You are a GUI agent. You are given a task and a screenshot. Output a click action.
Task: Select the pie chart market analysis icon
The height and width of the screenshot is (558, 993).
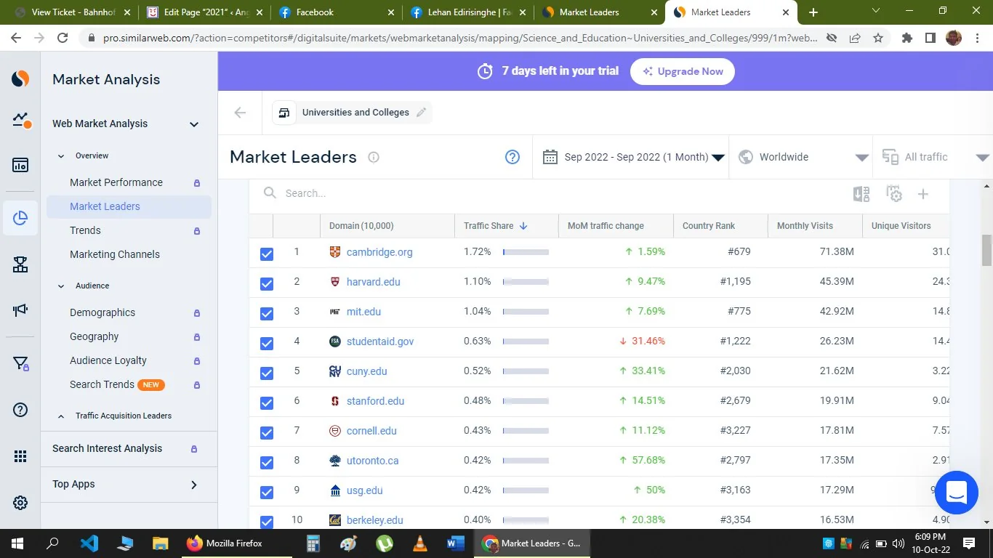[20, 218]
